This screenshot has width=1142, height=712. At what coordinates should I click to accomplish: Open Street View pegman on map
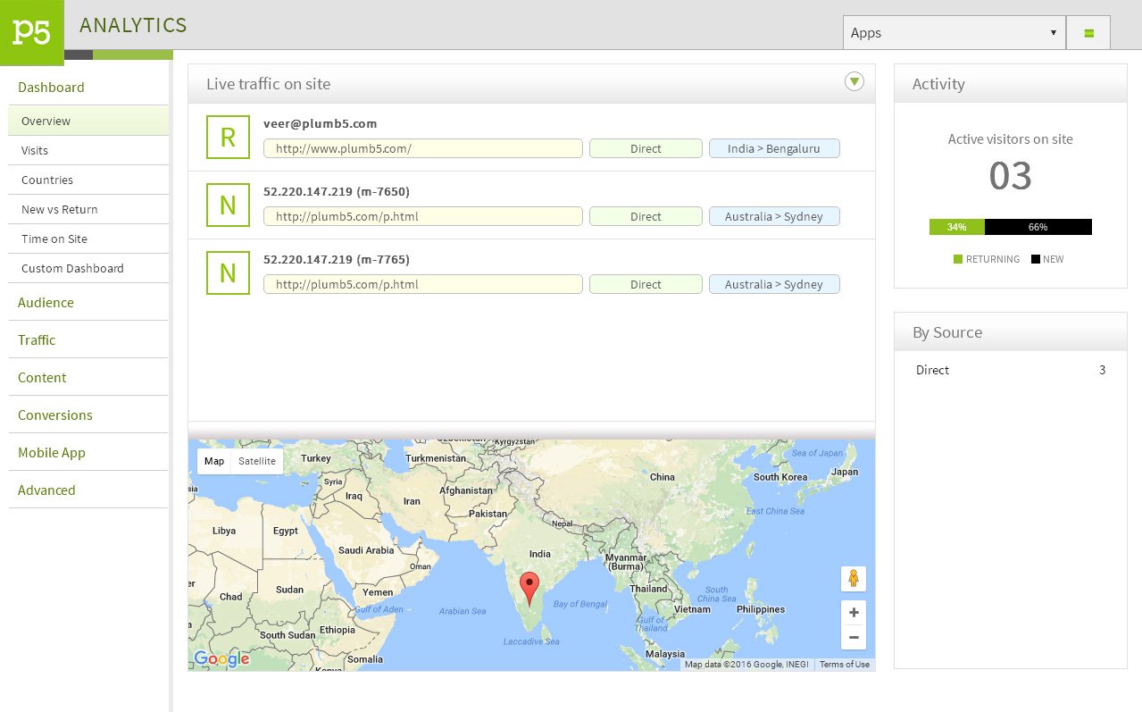click(854, 579)
